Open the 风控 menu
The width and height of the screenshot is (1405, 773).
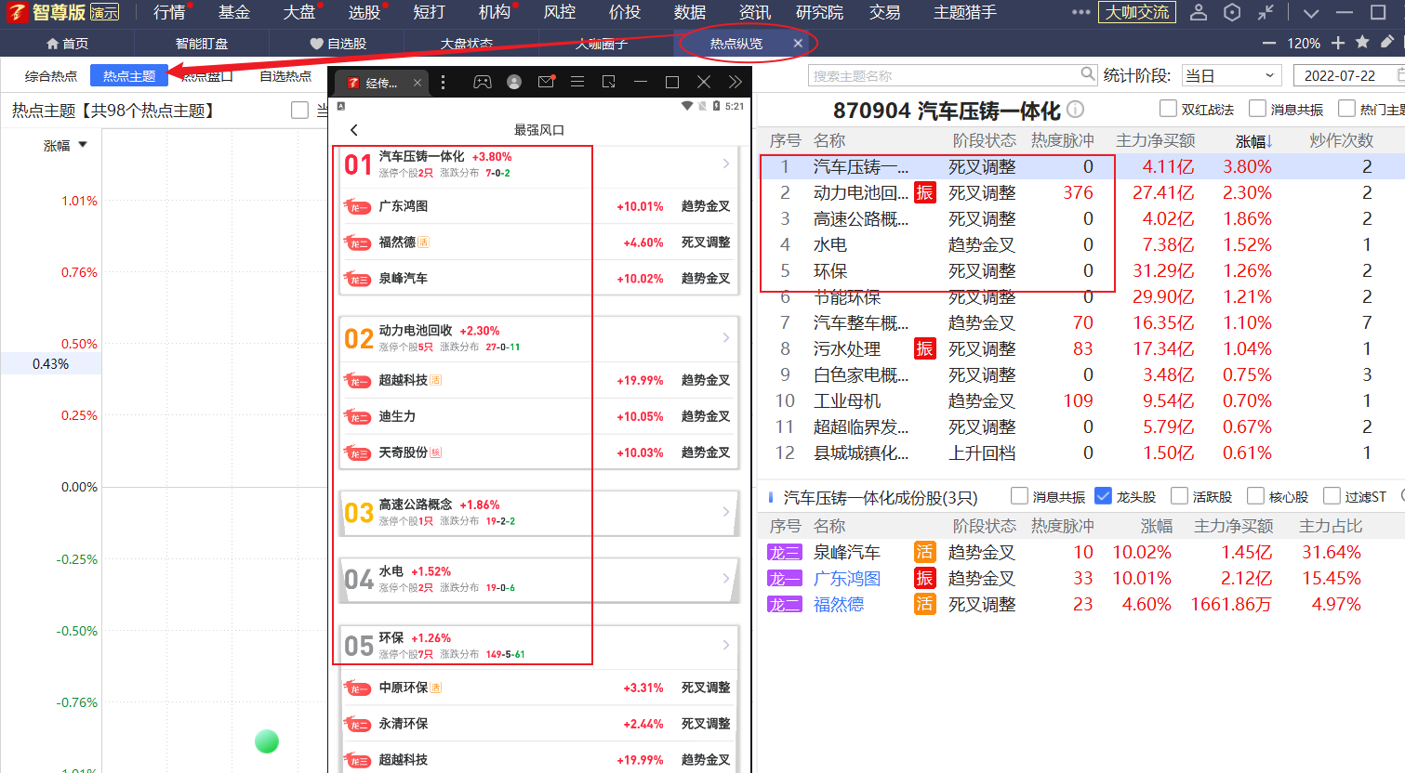tap(560, 12)
